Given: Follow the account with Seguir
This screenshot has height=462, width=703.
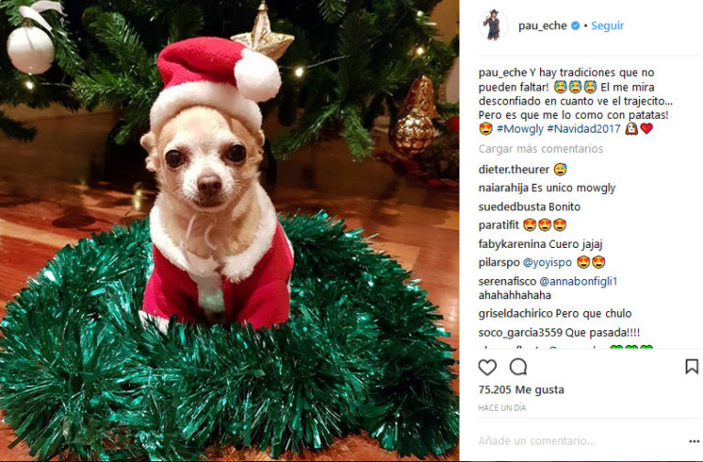Looking at the screenshot, I should 607,26.
